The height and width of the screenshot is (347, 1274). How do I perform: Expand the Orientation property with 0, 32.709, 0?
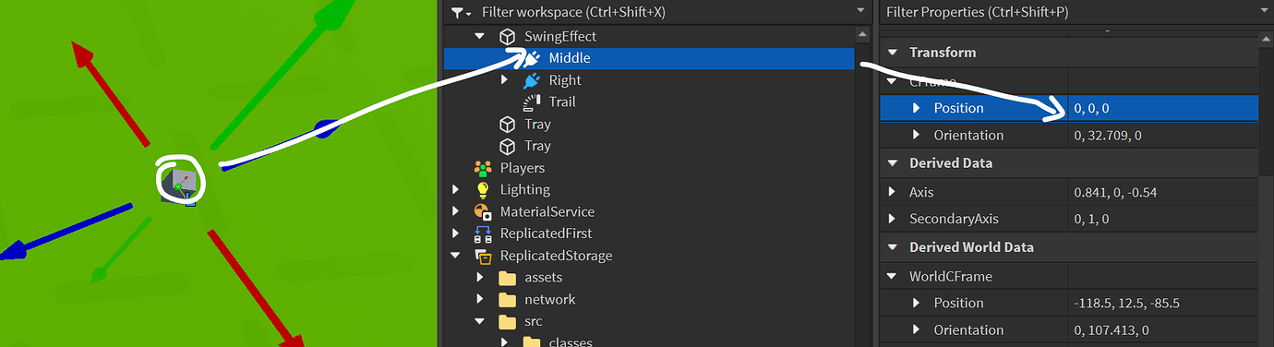pos(917,135)
